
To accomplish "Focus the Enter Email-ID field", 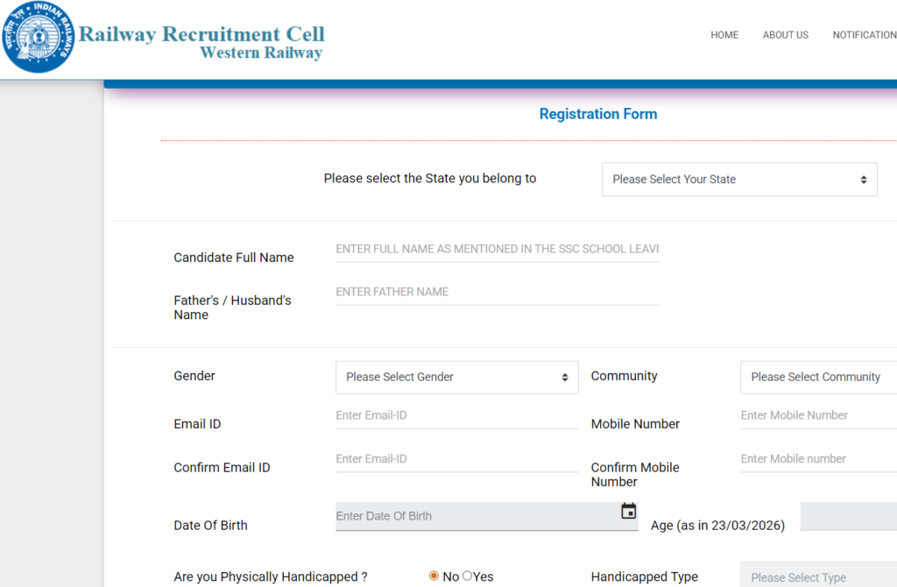I will pyautogui.click(x=456, y=414).
